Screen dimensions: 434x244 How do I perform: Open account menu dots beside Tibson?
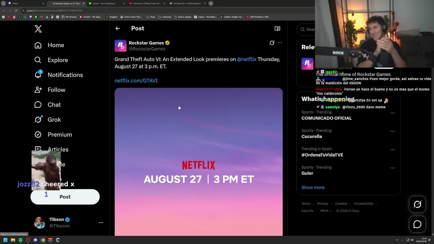pos(101,223)
